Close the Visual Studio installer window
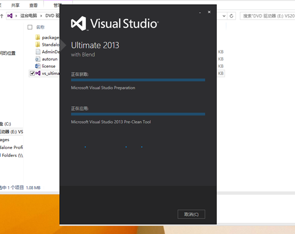The height and width of the screenshot is (234, 295). click(x=209, y=12)
